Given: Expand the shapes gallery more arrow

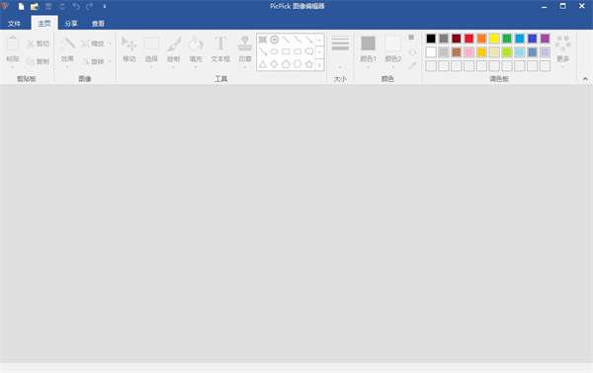Looking at the screenshot, I should pyautogui.click(x=319, y=65).
